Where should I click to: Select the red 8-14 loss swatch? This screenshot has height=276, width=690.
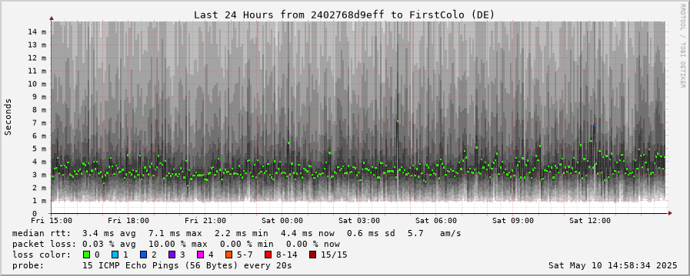(268, 255)
